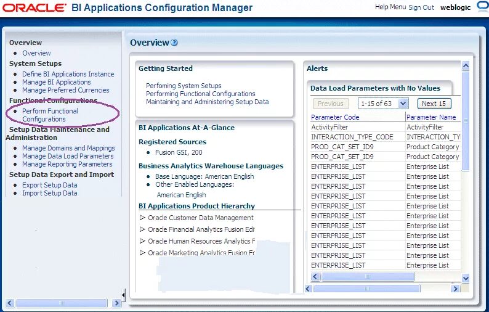Click the Sign Out link

coord(421,7)
